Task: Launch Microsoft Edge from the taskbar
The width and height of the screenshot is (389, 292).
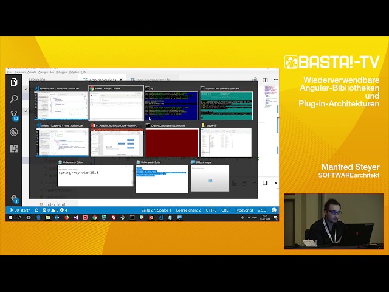Action: point(38,218)
